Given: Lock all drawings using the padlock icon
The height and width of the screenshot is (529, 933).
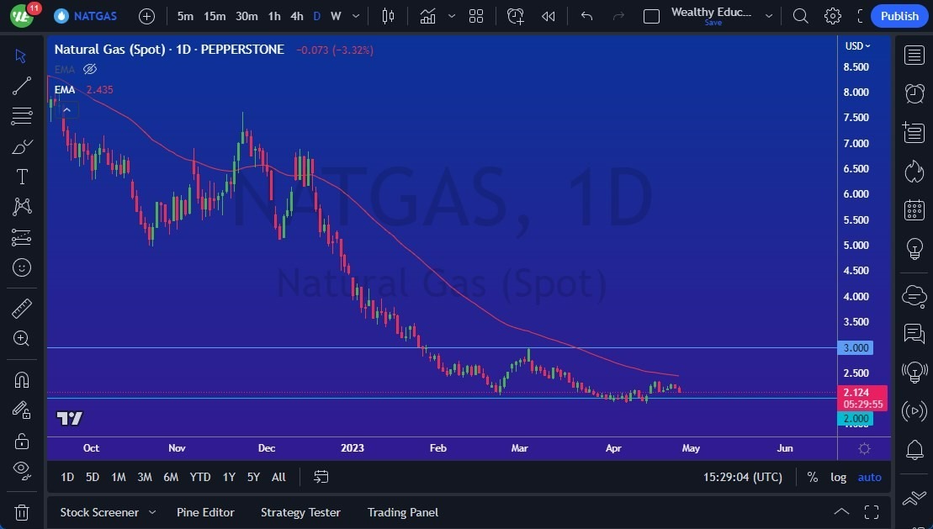Looking at the screenshot, I should (22, 441).
